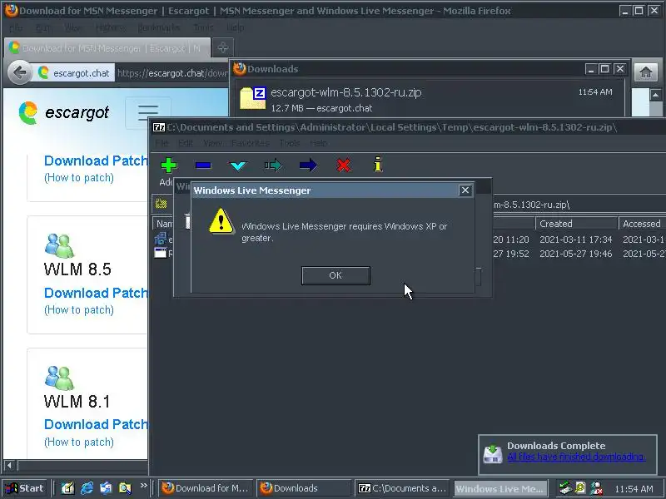Sort 7-Zip list by Accessed column

[641, 224]
